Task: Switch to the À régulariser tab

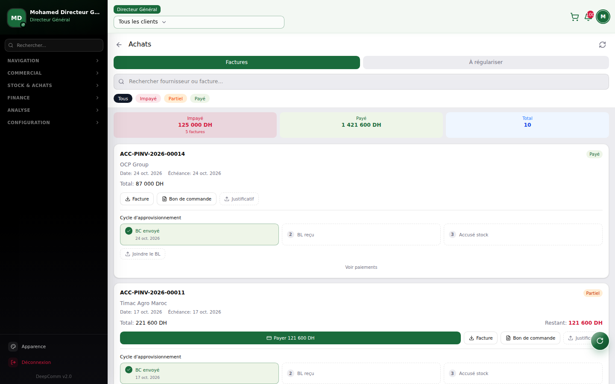Action: tap(486, 62)
